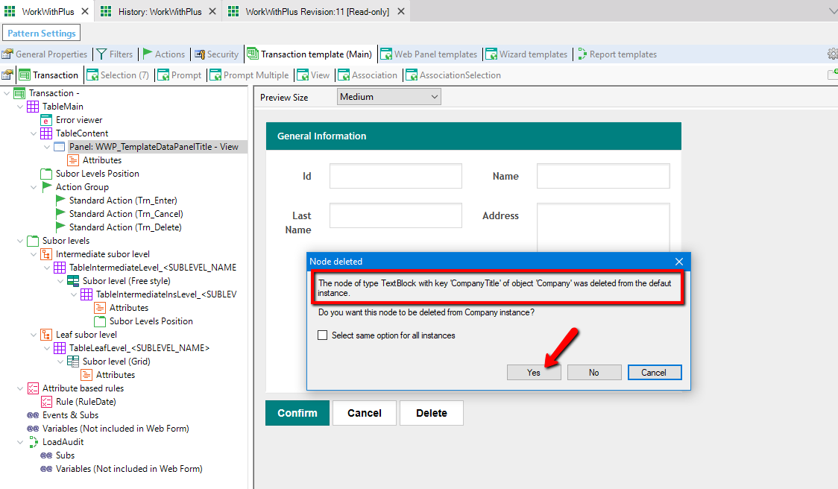Click the settings gear icon at top right
Viewport: 838px width, 489px height.
[x=832, y=54]
